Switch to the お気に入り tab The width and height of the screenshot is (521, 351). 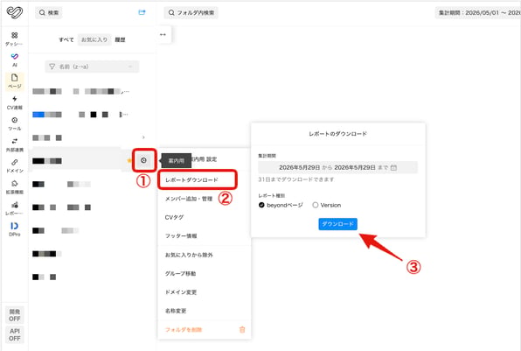94,39
